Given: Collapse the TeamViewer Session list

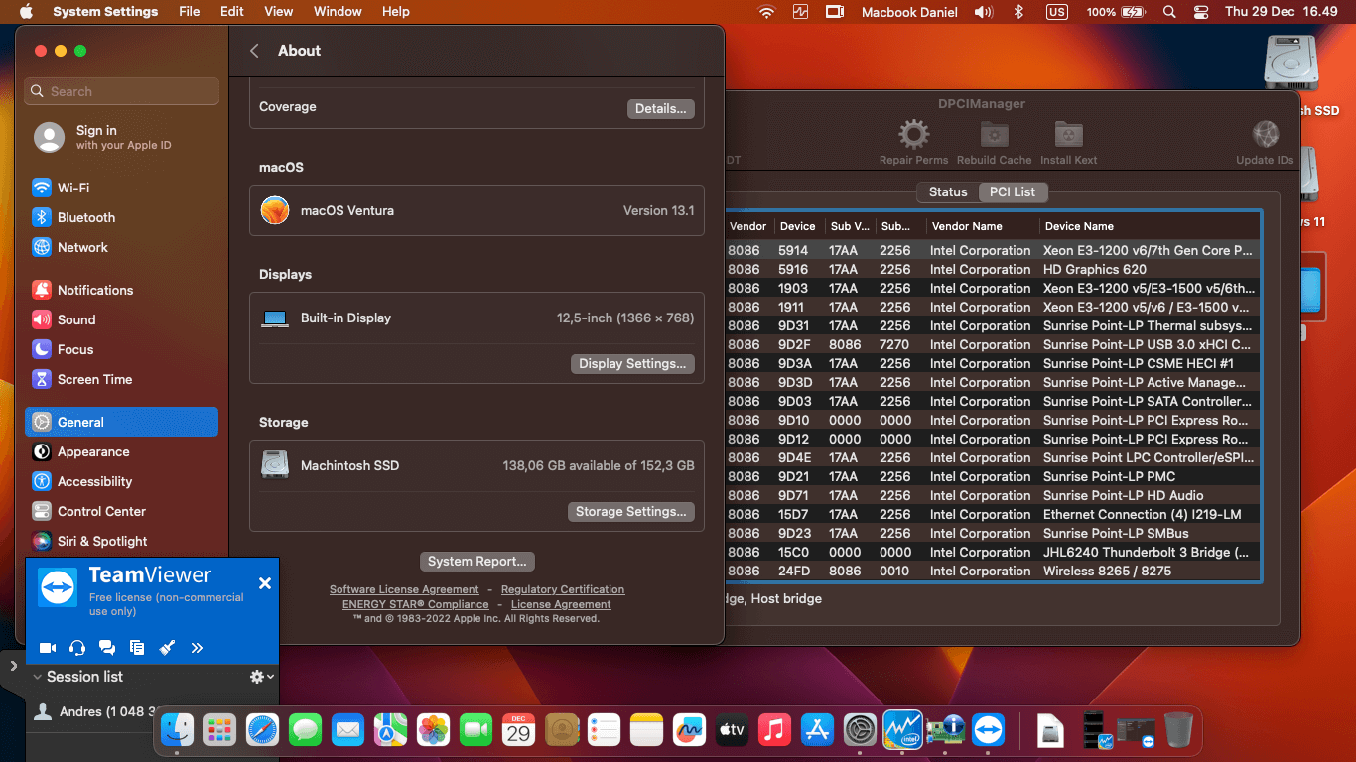Looking at the screenshot, I should pos(38,677).
